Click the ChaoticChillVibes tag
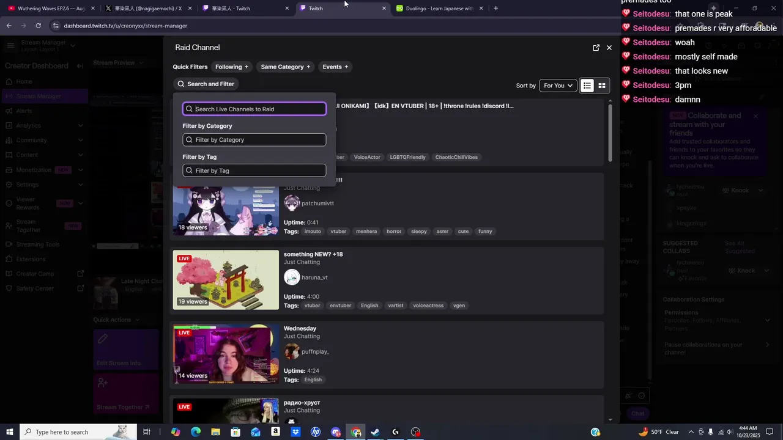The height and width of the screenshot is (440, 783). 456,157
